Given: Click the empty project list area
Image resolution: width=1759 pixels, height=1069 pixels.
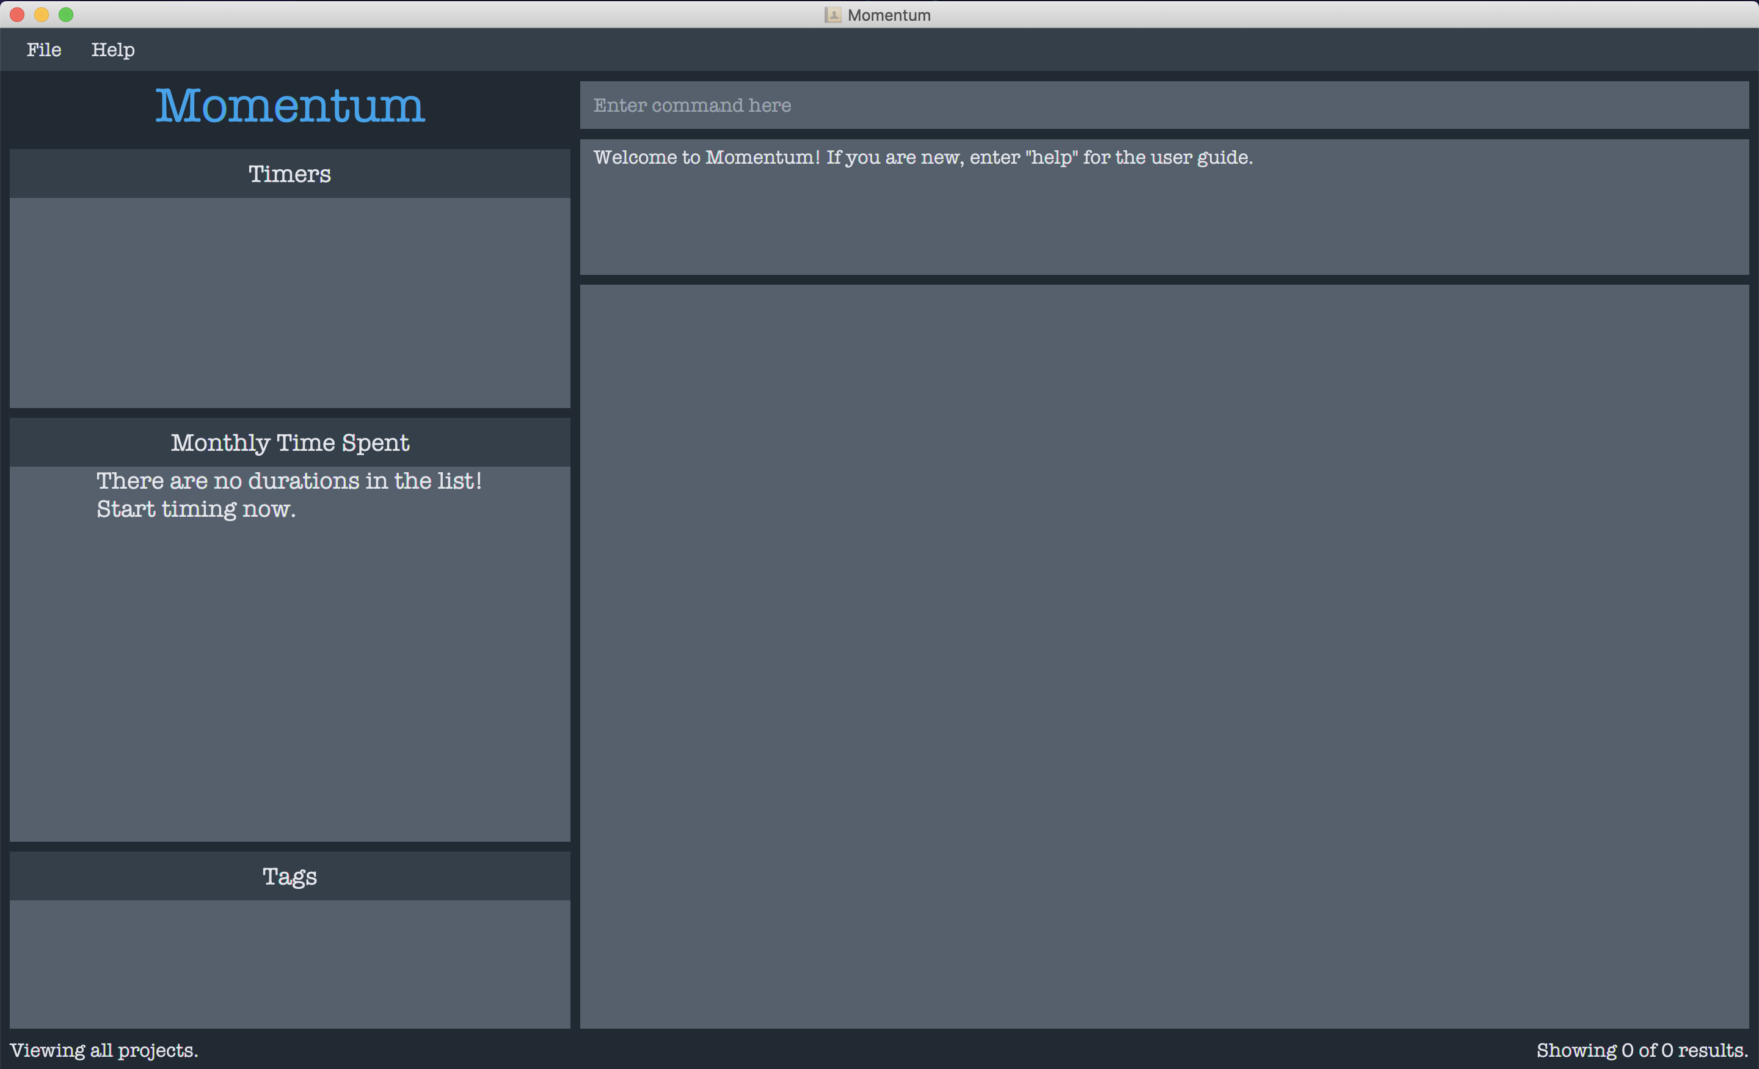Looking at the screenshot, I should point(1164,655).
